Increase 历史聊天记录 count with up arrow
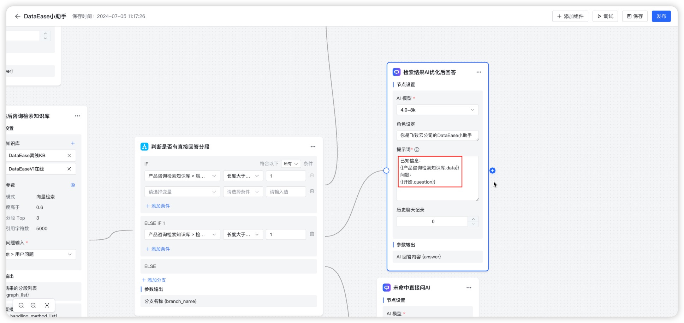The height and width of the screenshot is (323, 684). coord(473,219)
